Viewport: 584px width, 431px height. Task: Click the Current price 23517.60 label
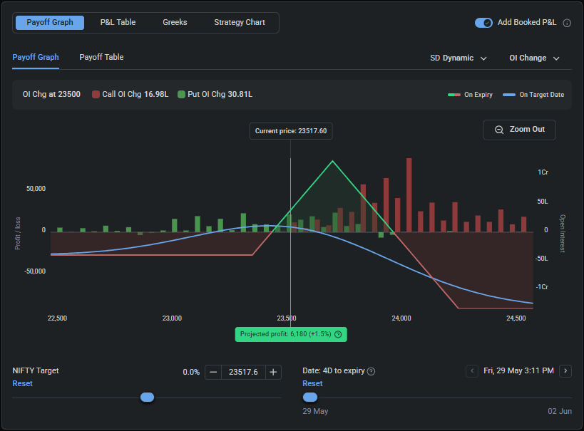point(291,131)
